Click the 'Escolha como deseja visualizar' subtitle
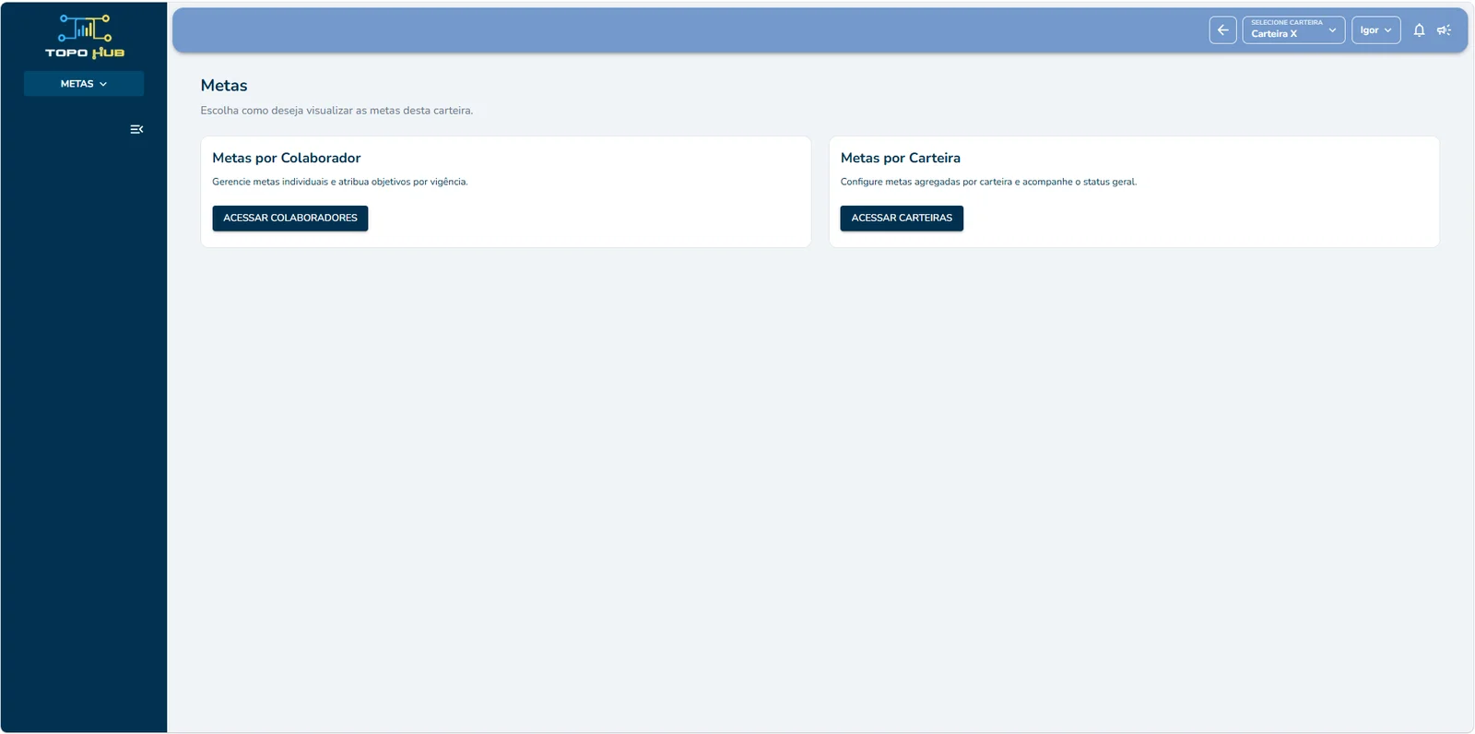 tap(336, 111)
